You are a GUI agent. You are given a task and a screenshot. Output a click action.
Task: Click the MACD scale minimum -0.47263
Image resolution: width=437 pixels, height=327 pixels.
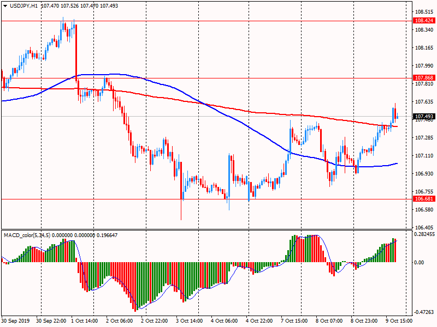424,312
